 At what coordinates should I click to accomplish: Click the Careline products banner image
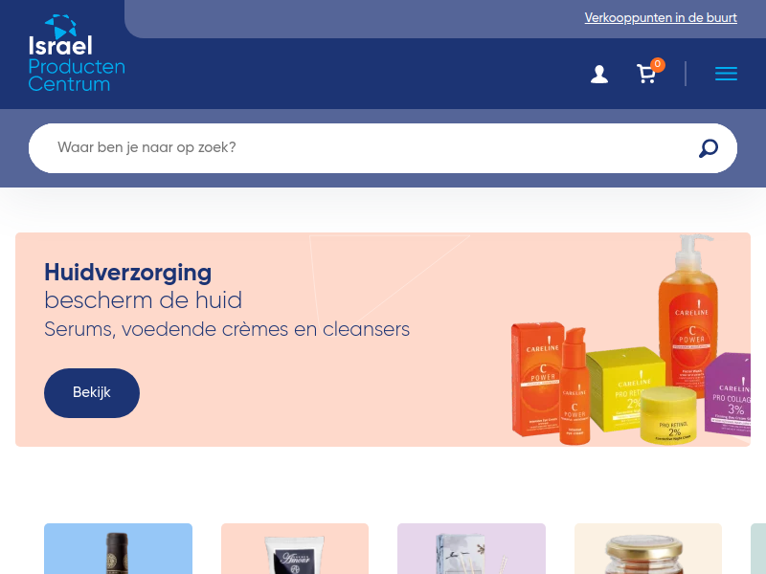point(630,341)
